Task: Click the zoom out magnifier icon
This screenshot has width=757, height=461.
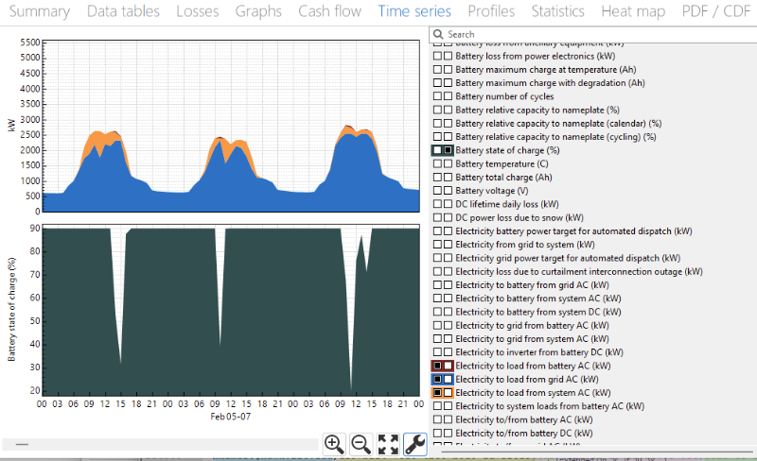Action: pyautogui.click(x=361, y=444)
